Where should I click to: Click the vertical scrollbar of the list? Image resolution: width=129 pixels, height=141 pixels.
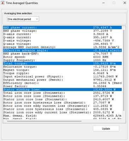(124, 70)
